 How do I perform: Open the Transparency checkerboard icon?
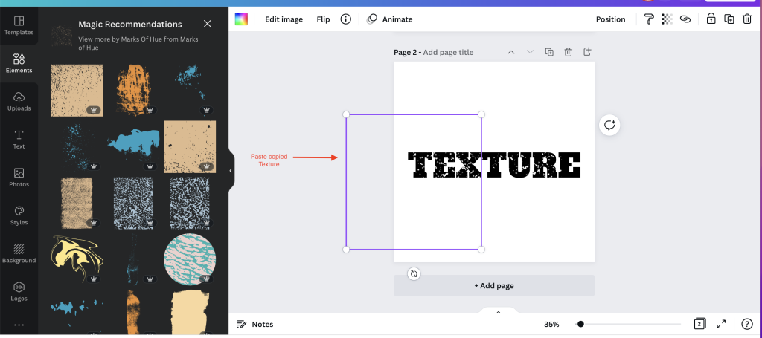coord(667,19)
